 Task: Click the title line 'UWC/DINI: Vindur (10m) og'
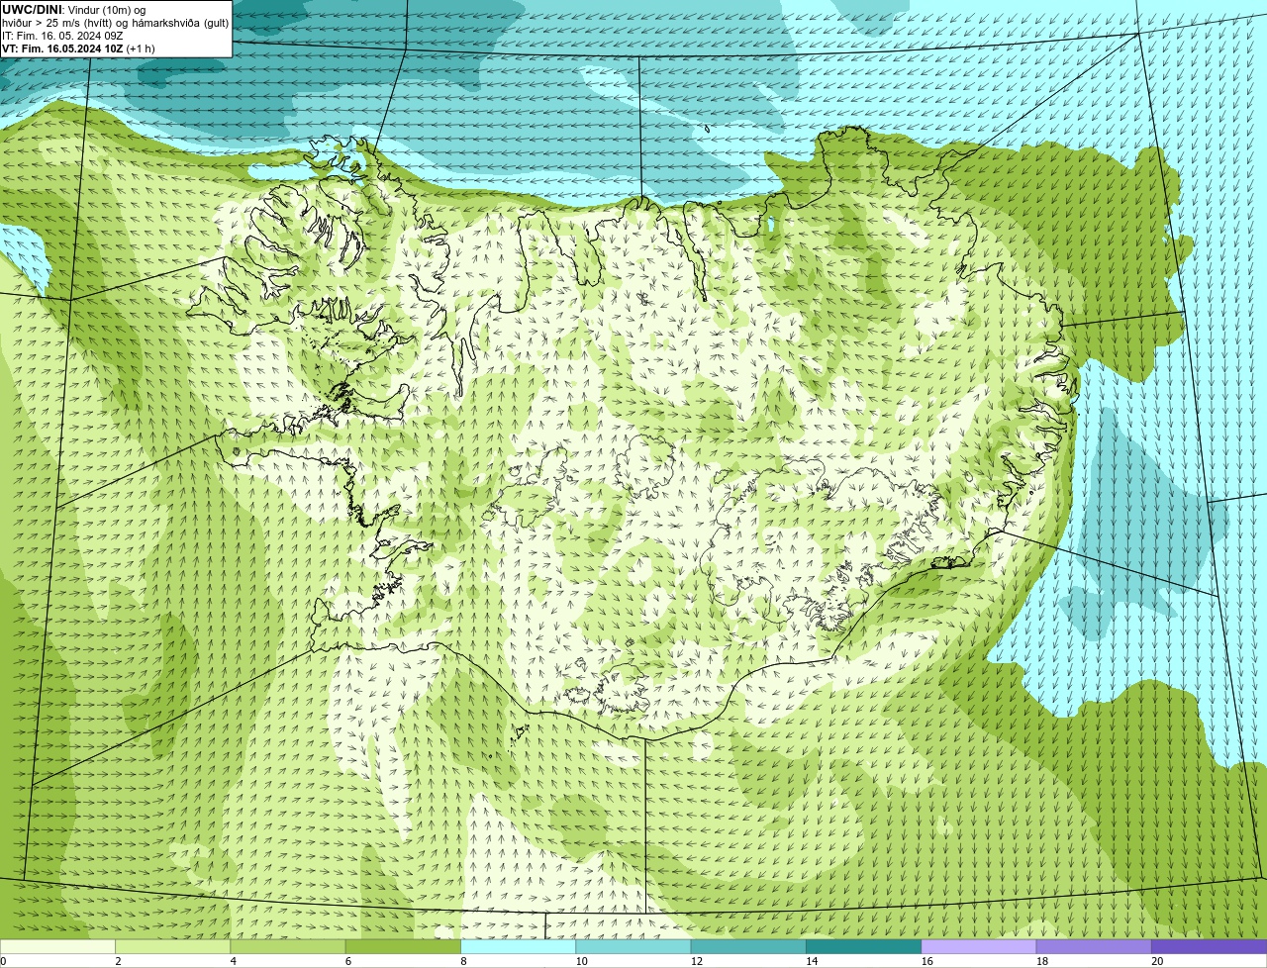point(74,10)
